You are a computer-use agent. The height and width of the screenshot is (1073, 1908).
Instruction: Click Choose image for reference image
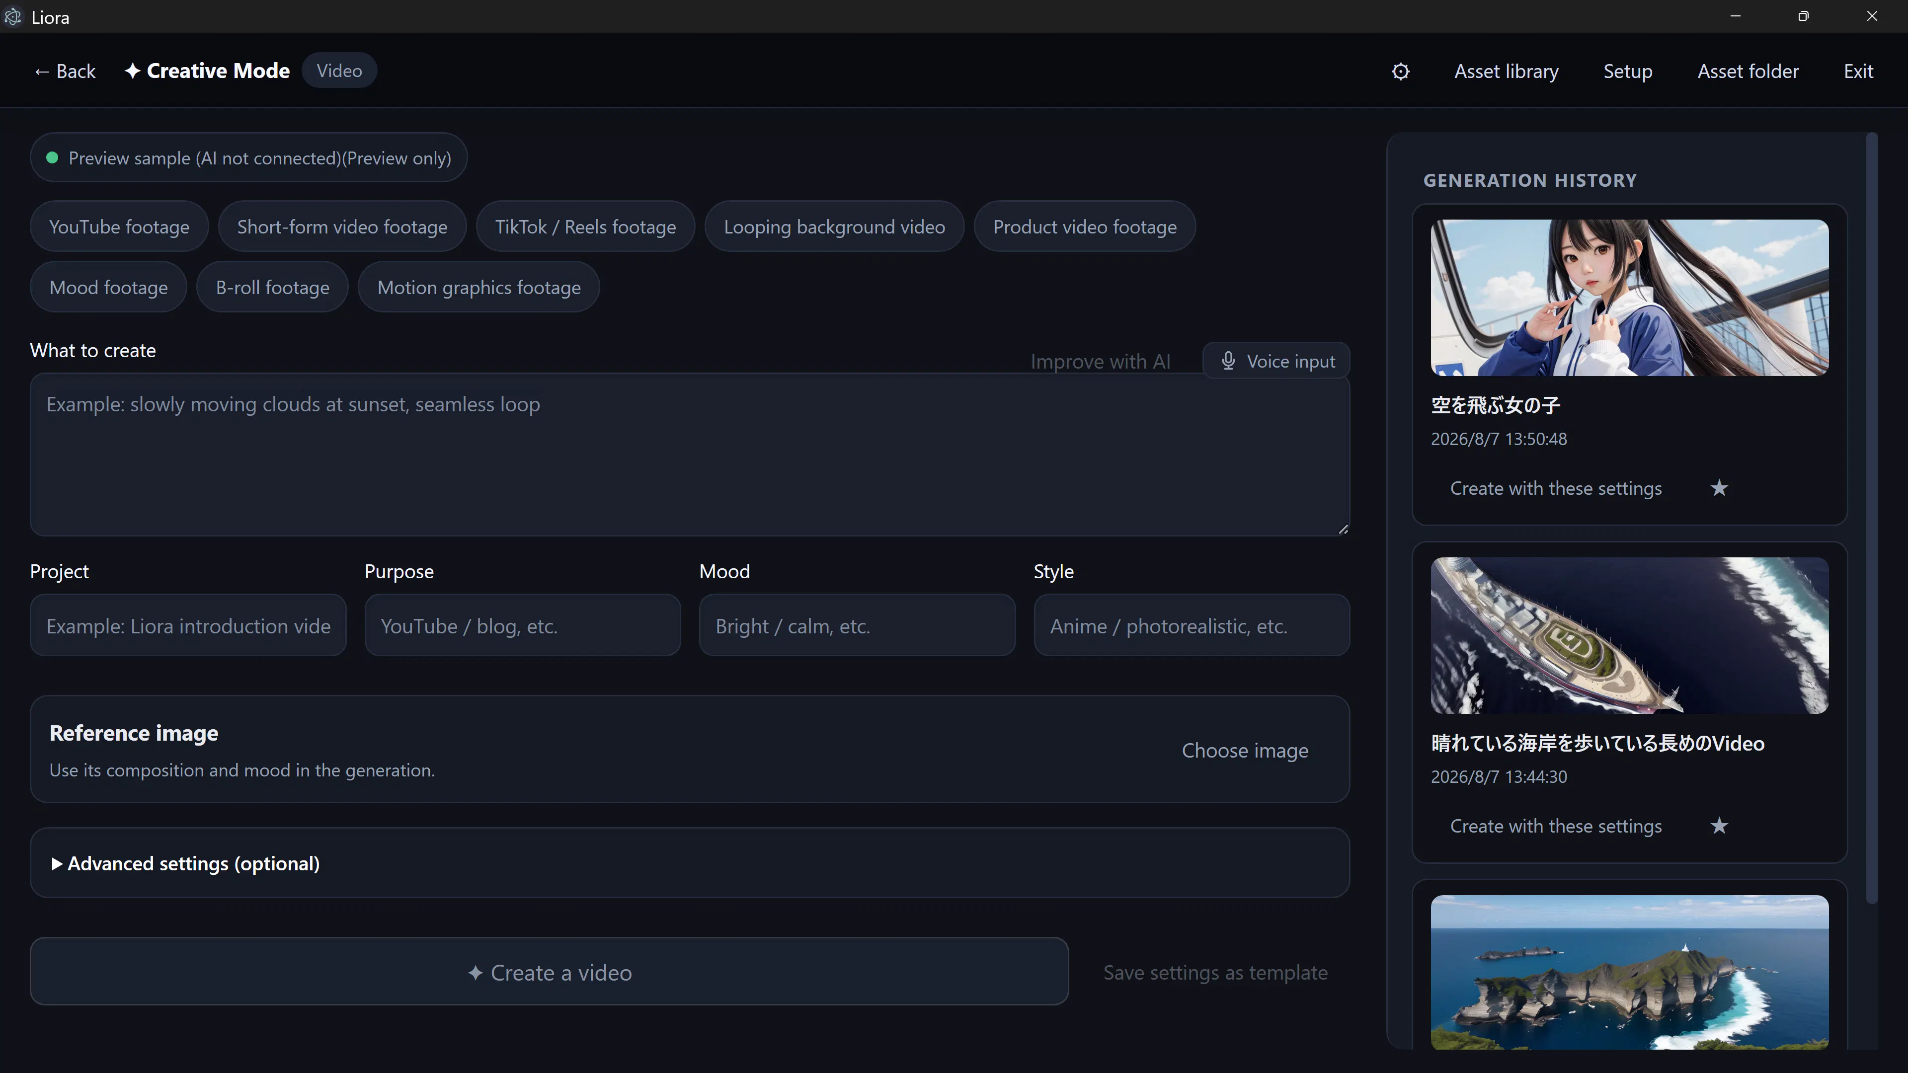coord(1244,750)
